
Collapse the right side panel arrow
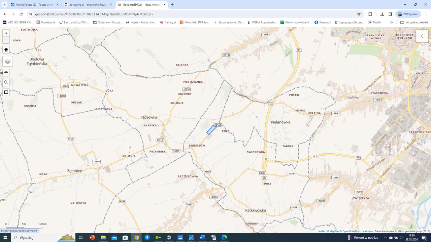tap(422, 36)
